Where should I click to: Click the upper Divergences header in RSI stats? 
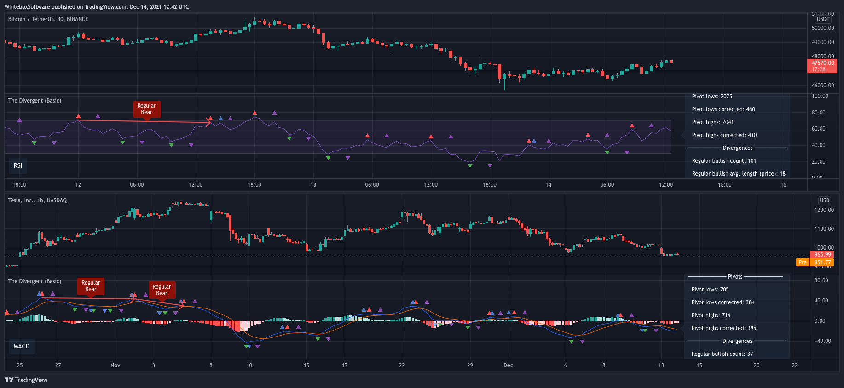pyautogui.click(x=738, y=148)
